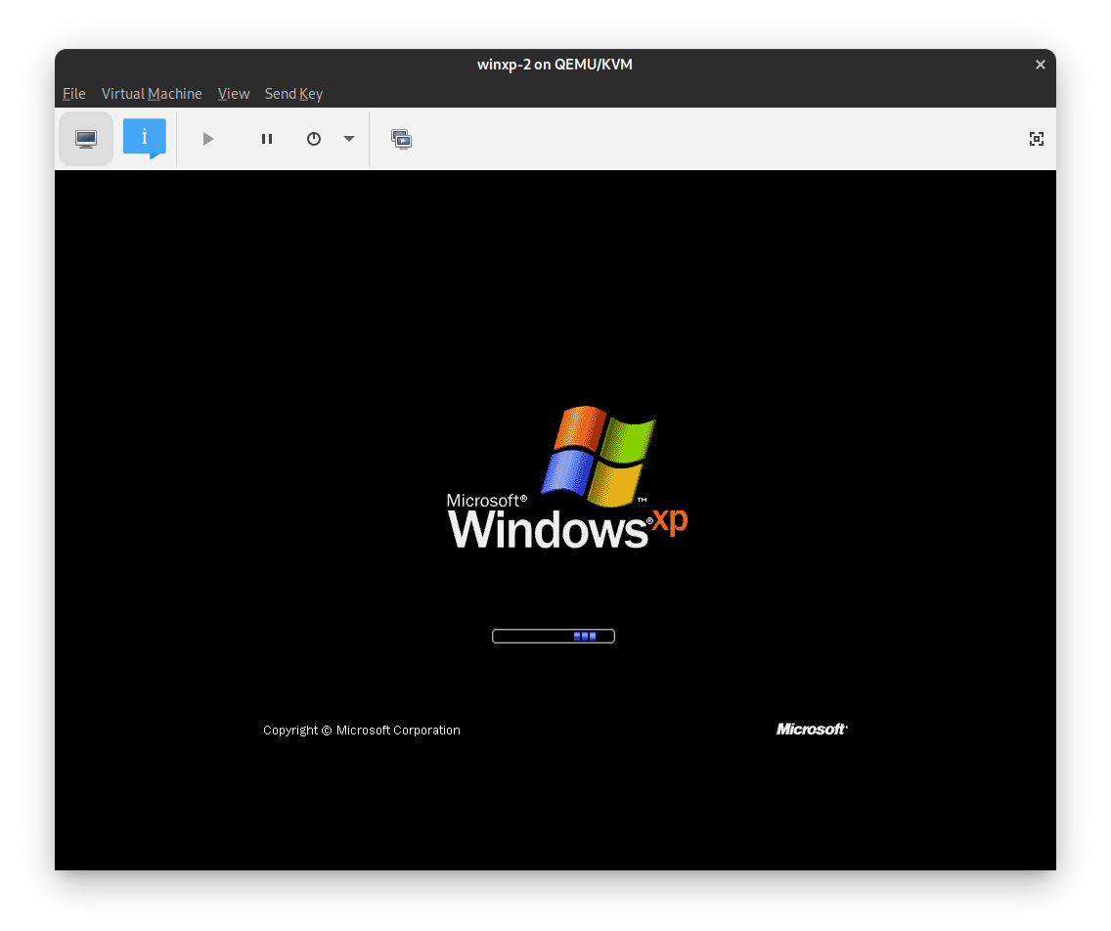This screenshot has width=1111, height=931.
Task: Open the Virtual Machine menu
Action: pos(152,94)
